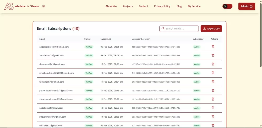
Task: Click the Active badge for abdelazizsleem01@gmail.com
Action: point(197,47)
